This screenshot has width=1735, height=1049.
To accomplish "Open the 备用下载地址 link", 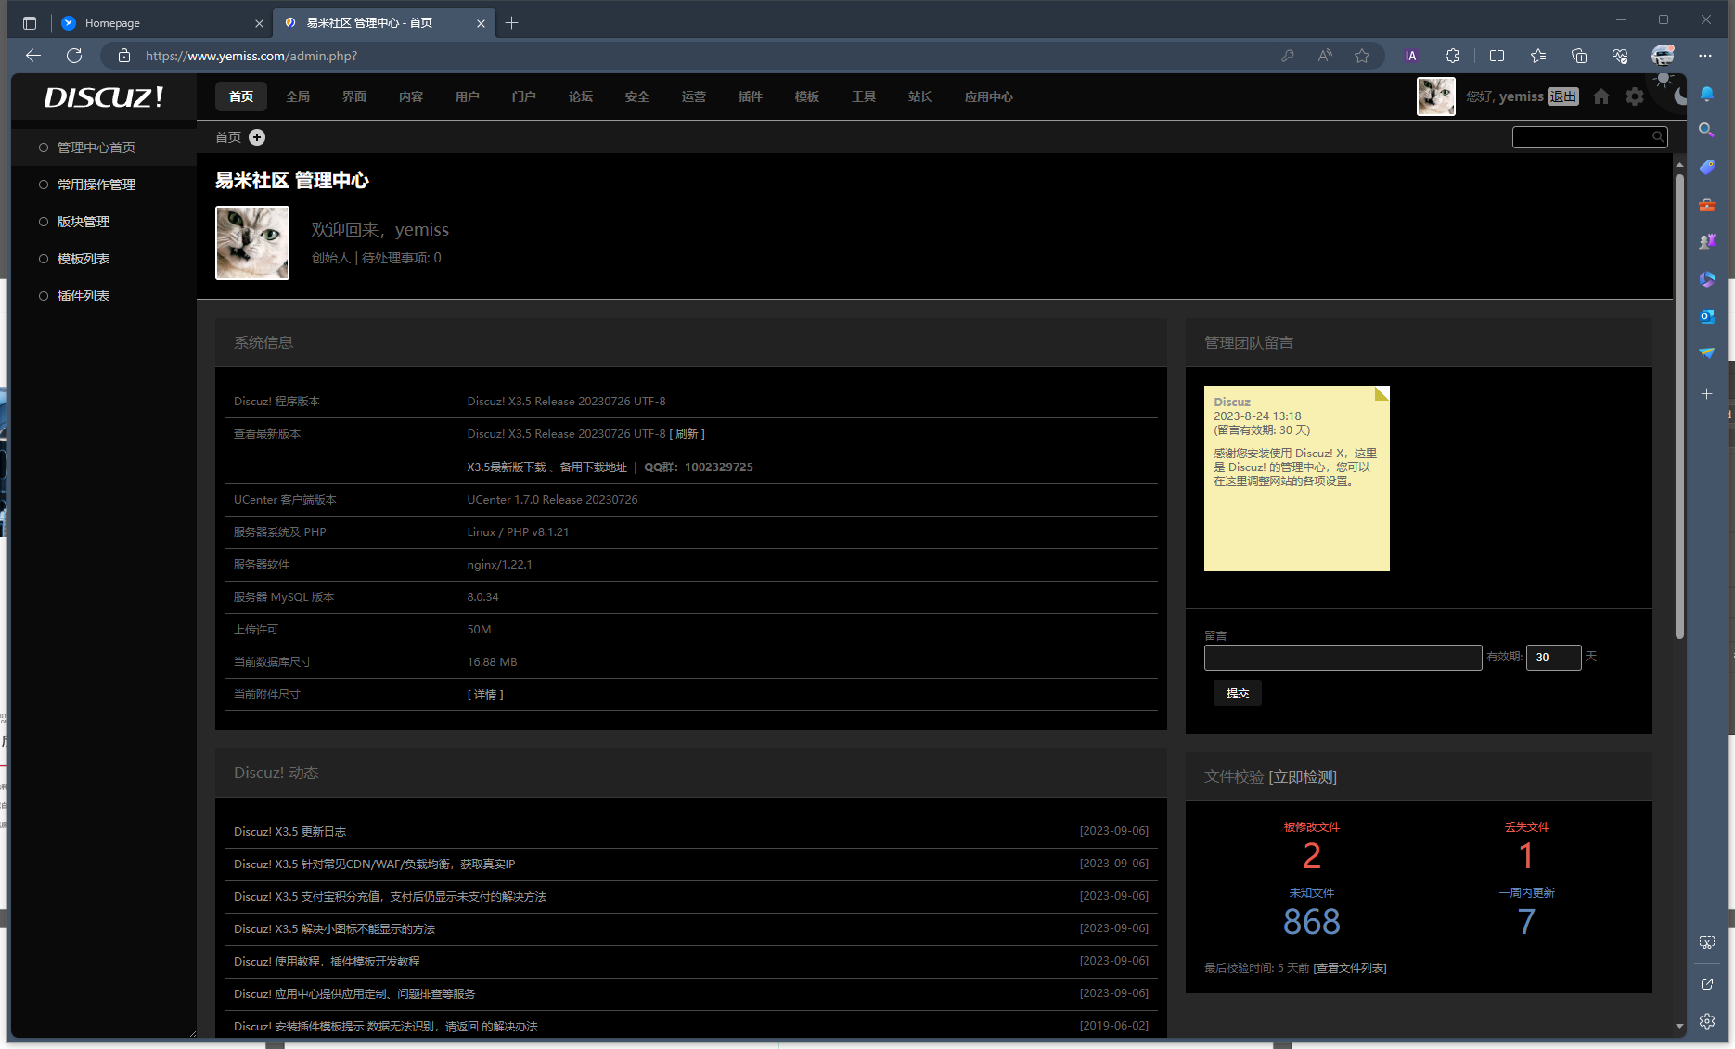I will (594, 467).
